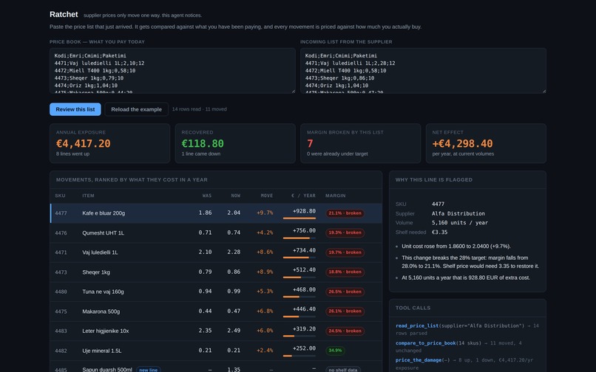This screenshot has width=596, height=372.
Task: Click the Recovered €118.80 card
Action: click(x=235, y=143)
